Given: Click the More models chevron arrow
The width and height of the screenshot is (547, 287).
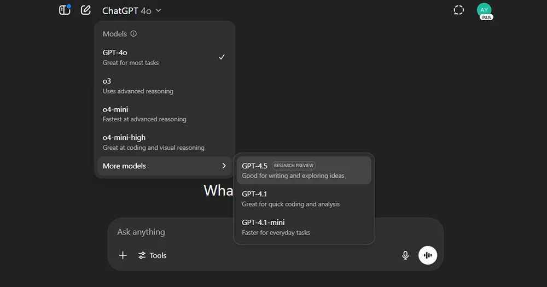Looking at the screenshot, I should (x=224, y=166).
